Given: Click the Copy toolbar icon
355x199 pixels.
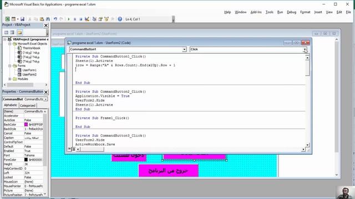Looking at the screenshot, I should tap(35, 19).
